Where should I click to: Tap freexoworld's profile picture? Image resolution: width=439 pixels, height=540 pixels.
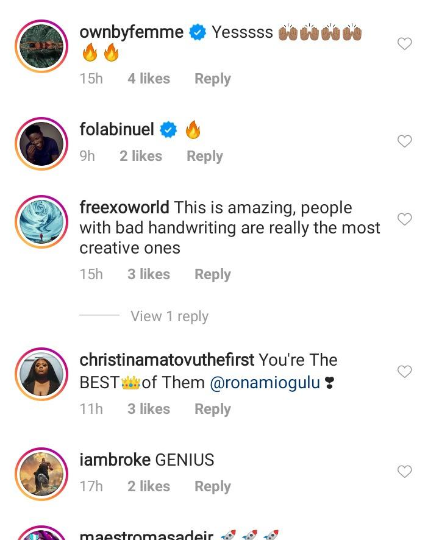pos(41,222)
